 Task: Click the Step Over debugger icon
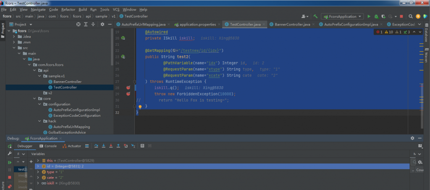pyautogui.click(x=96, y=146)
